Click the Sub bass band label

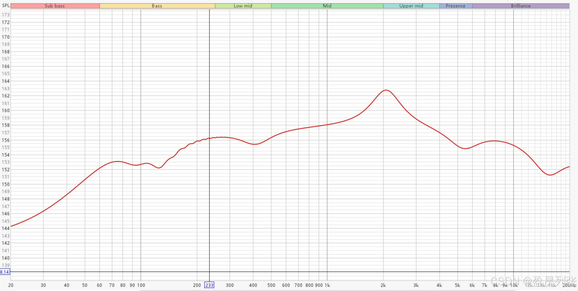(55, 6)
